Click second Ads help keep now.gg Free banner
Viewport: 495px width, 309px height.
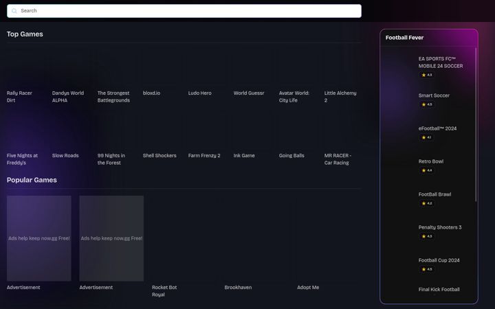pyautogui.click(x=111, y=238)
